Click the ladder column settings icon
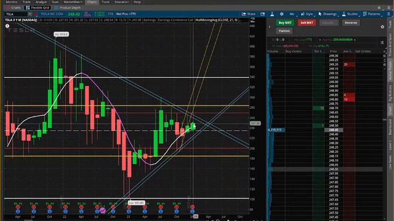 coord(384,52)
